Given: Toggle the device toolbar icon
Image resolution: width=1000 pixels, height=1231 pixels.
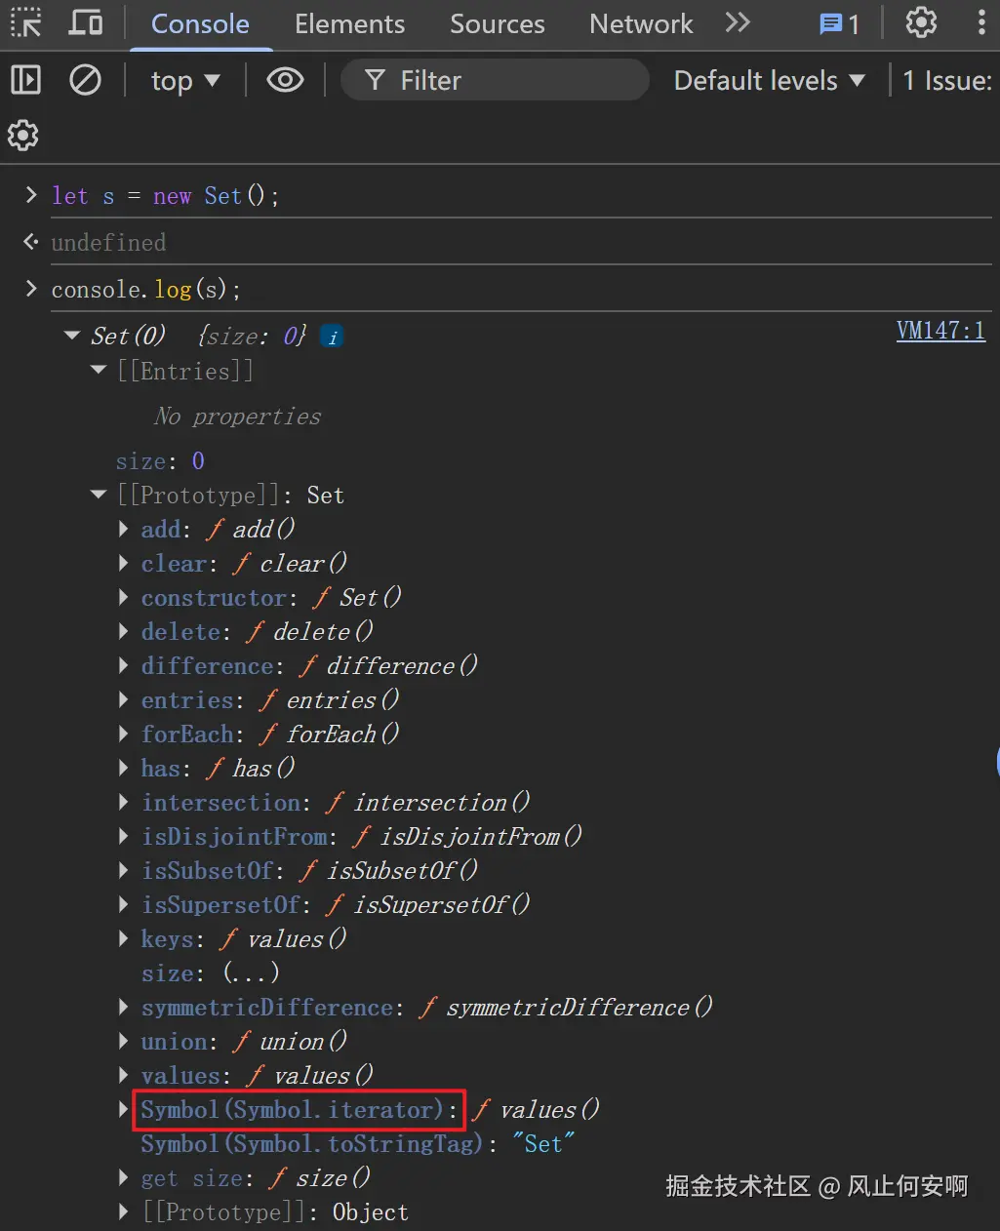Looking at the screenshot, I should (x=86, y=22).
